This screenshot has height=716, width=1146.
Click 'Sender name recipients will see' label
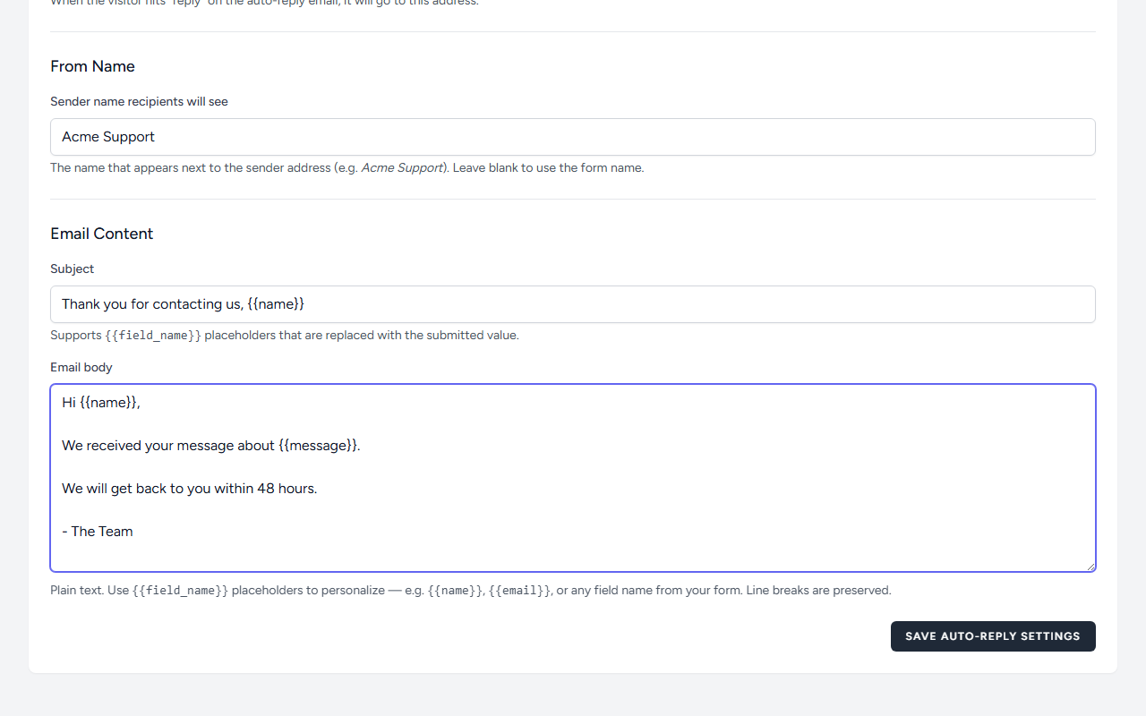coord(139,101)
